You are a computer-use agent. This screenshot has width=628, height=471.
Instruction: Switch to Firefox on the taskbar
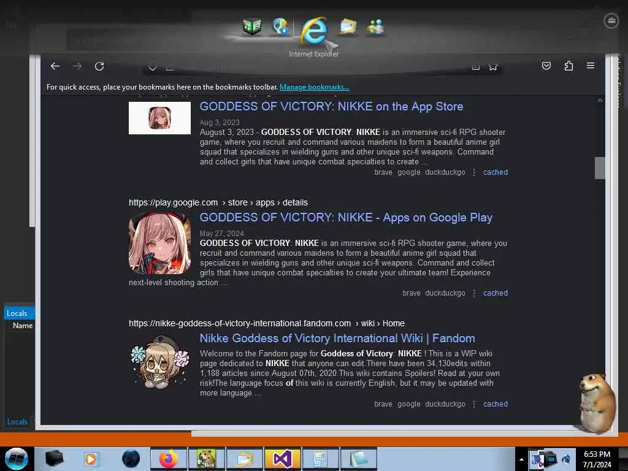(168, 459)
